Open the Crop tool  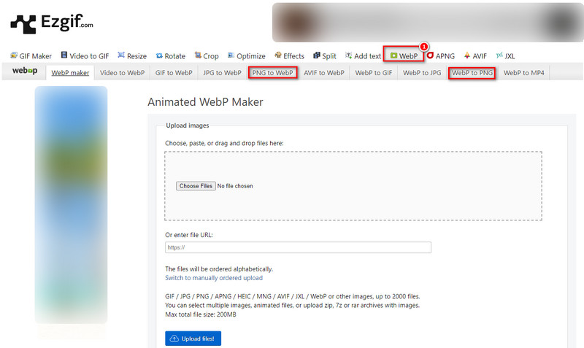click(207, 56)
